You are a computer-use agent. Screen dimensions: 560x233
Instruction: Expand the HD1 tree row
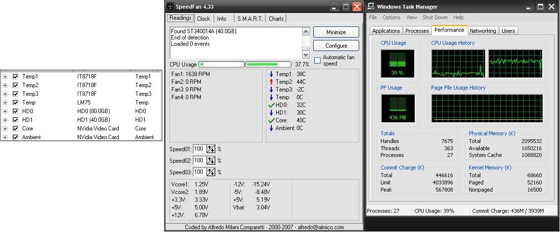[x=5, y=120]
